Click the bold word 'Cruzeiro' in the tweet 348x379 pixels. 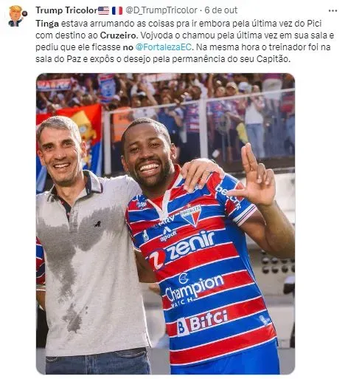point(118,35)
